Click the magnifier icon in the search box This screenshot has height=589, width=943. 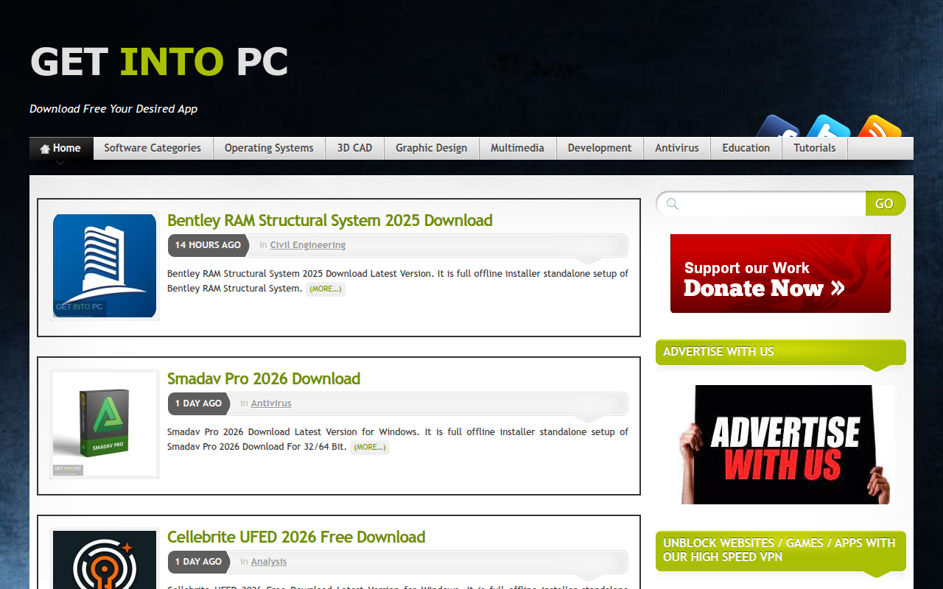point(672,204)
